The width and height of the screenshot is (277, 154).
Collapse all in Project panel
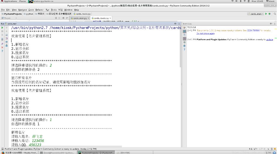tap(59, 18)
